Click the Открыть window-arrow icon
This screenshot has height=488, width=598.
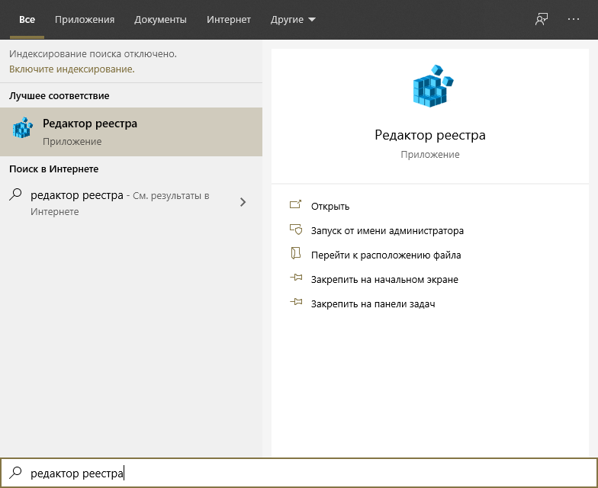click(296, 204)
